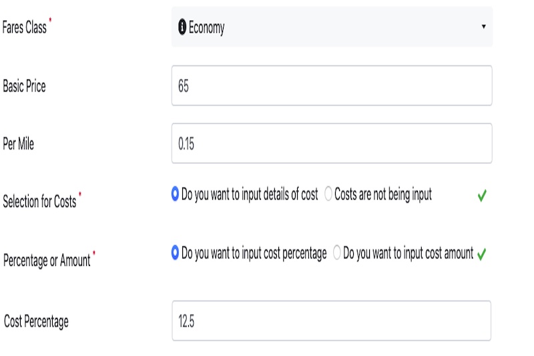534x356 pixels.
Task: Click the green checkmark for Selection for Costs
Action: tap(482, 196)
